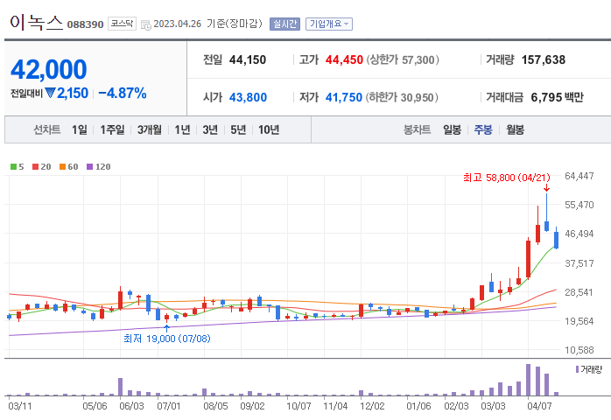
Task: Click the lower limit text 하한가 30,950
Action: pyautogui.click(x=402, y=97)
